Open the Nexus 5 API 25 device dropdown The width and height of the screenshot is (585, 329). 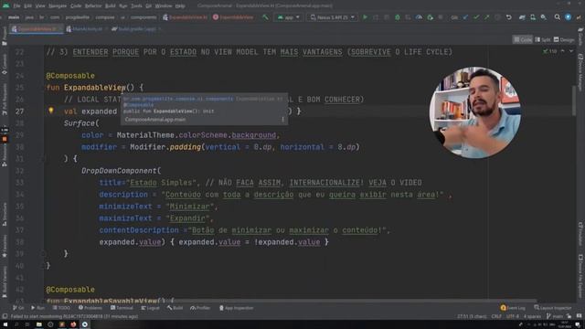click(x=332, y=17)
